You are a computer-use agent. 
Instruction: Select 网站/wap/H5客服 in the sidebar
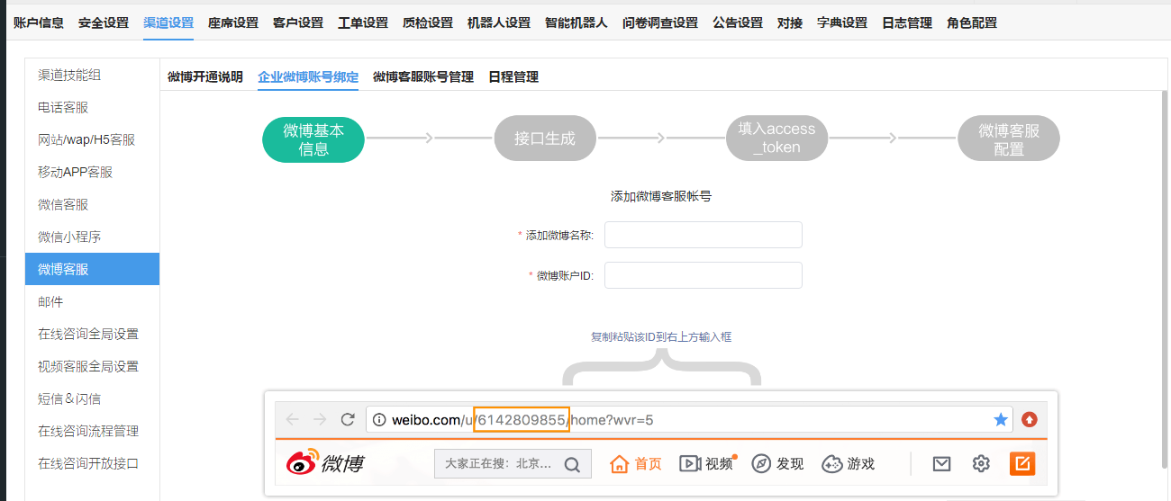click(x=92, y=139)
